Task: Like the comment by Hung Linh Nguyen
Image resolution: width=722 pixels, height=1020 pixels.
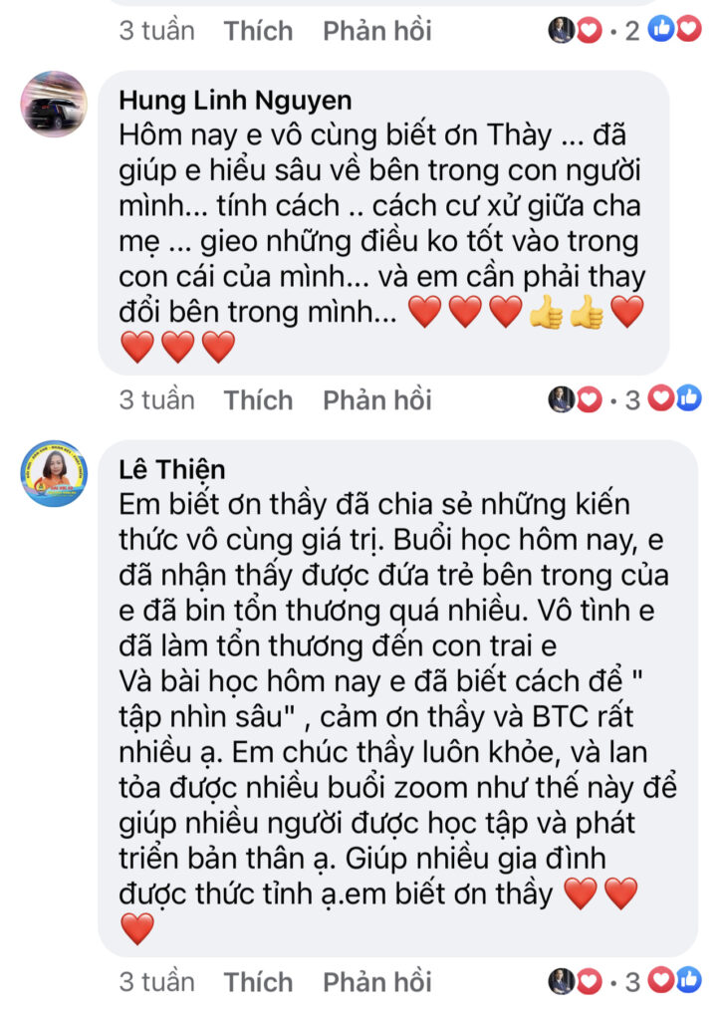Action: 258,400
